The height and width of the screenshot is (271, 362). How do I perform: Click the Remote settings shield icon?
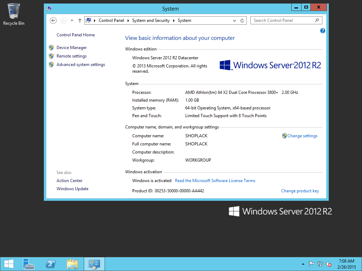click(51, 56)
